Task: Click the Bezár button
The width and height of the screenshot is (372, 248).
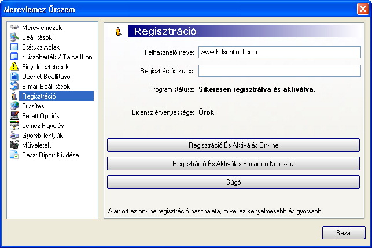Action: [x=344, y=233]
